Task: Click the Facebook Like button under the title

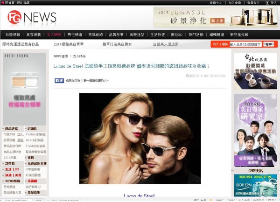Action: (x=59, y=81)
